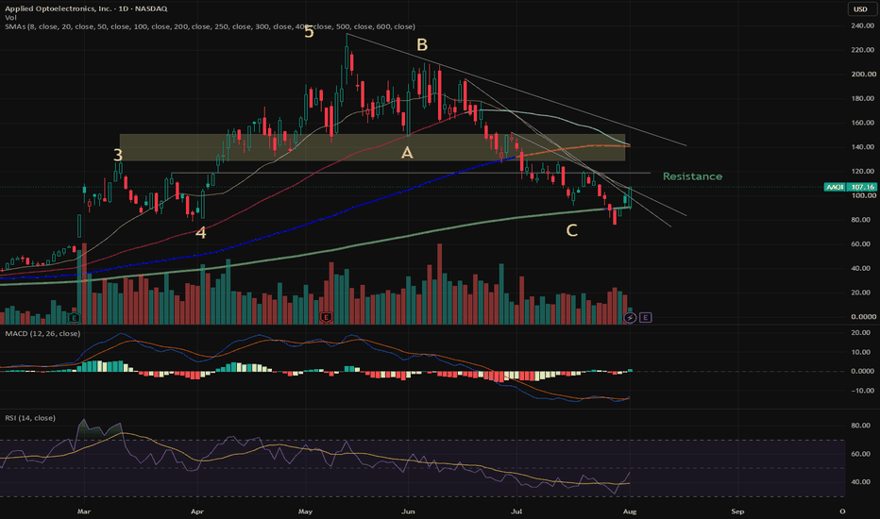
Task: Click the lightning bolt event icon
Action: point(630,318)
